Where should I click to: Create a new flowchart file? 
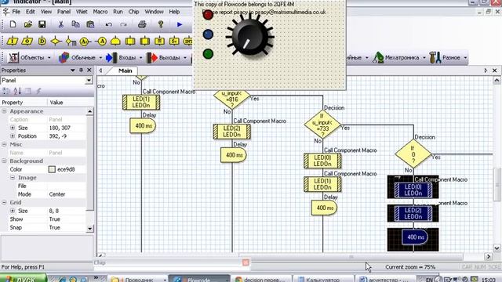13,24
